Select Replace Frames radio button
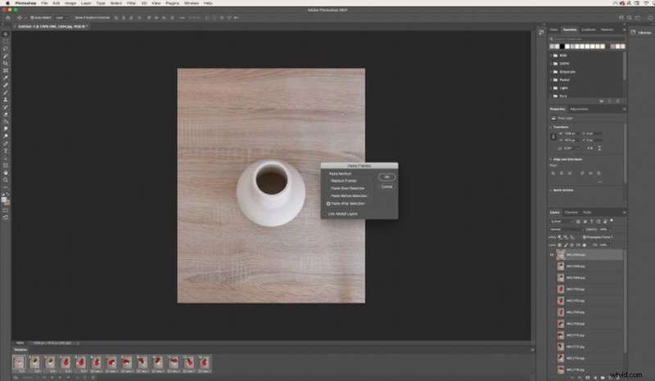Viewport: 655px width, 381px height. [x=328, y=182]
